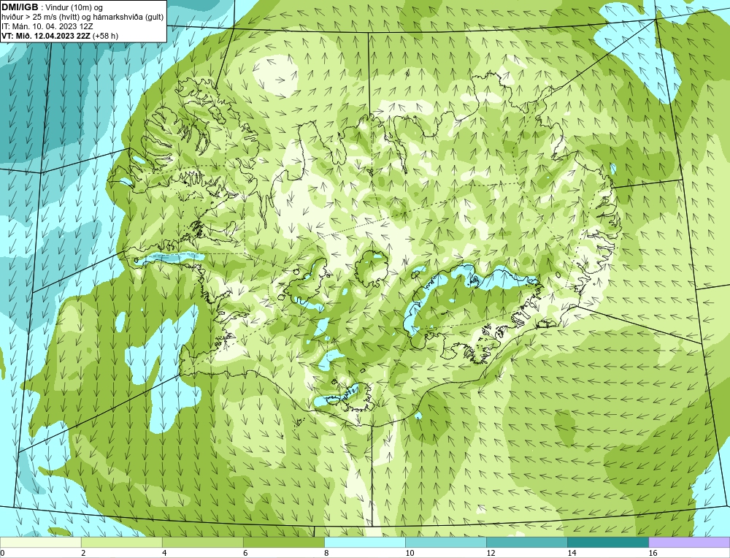The height and width of the screenshot is (558, 730).
Task: Click the legend scale label '16'
Action: 652,553
